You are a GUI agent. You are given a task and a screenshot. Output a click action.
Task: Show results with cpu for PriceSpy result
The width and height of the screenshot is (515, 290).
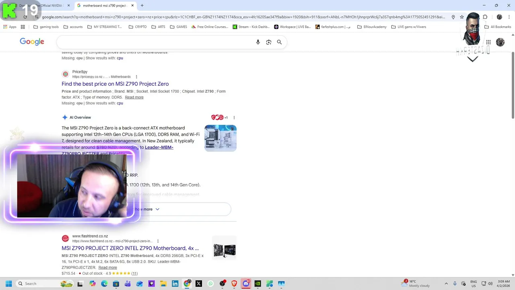point(120,103)
